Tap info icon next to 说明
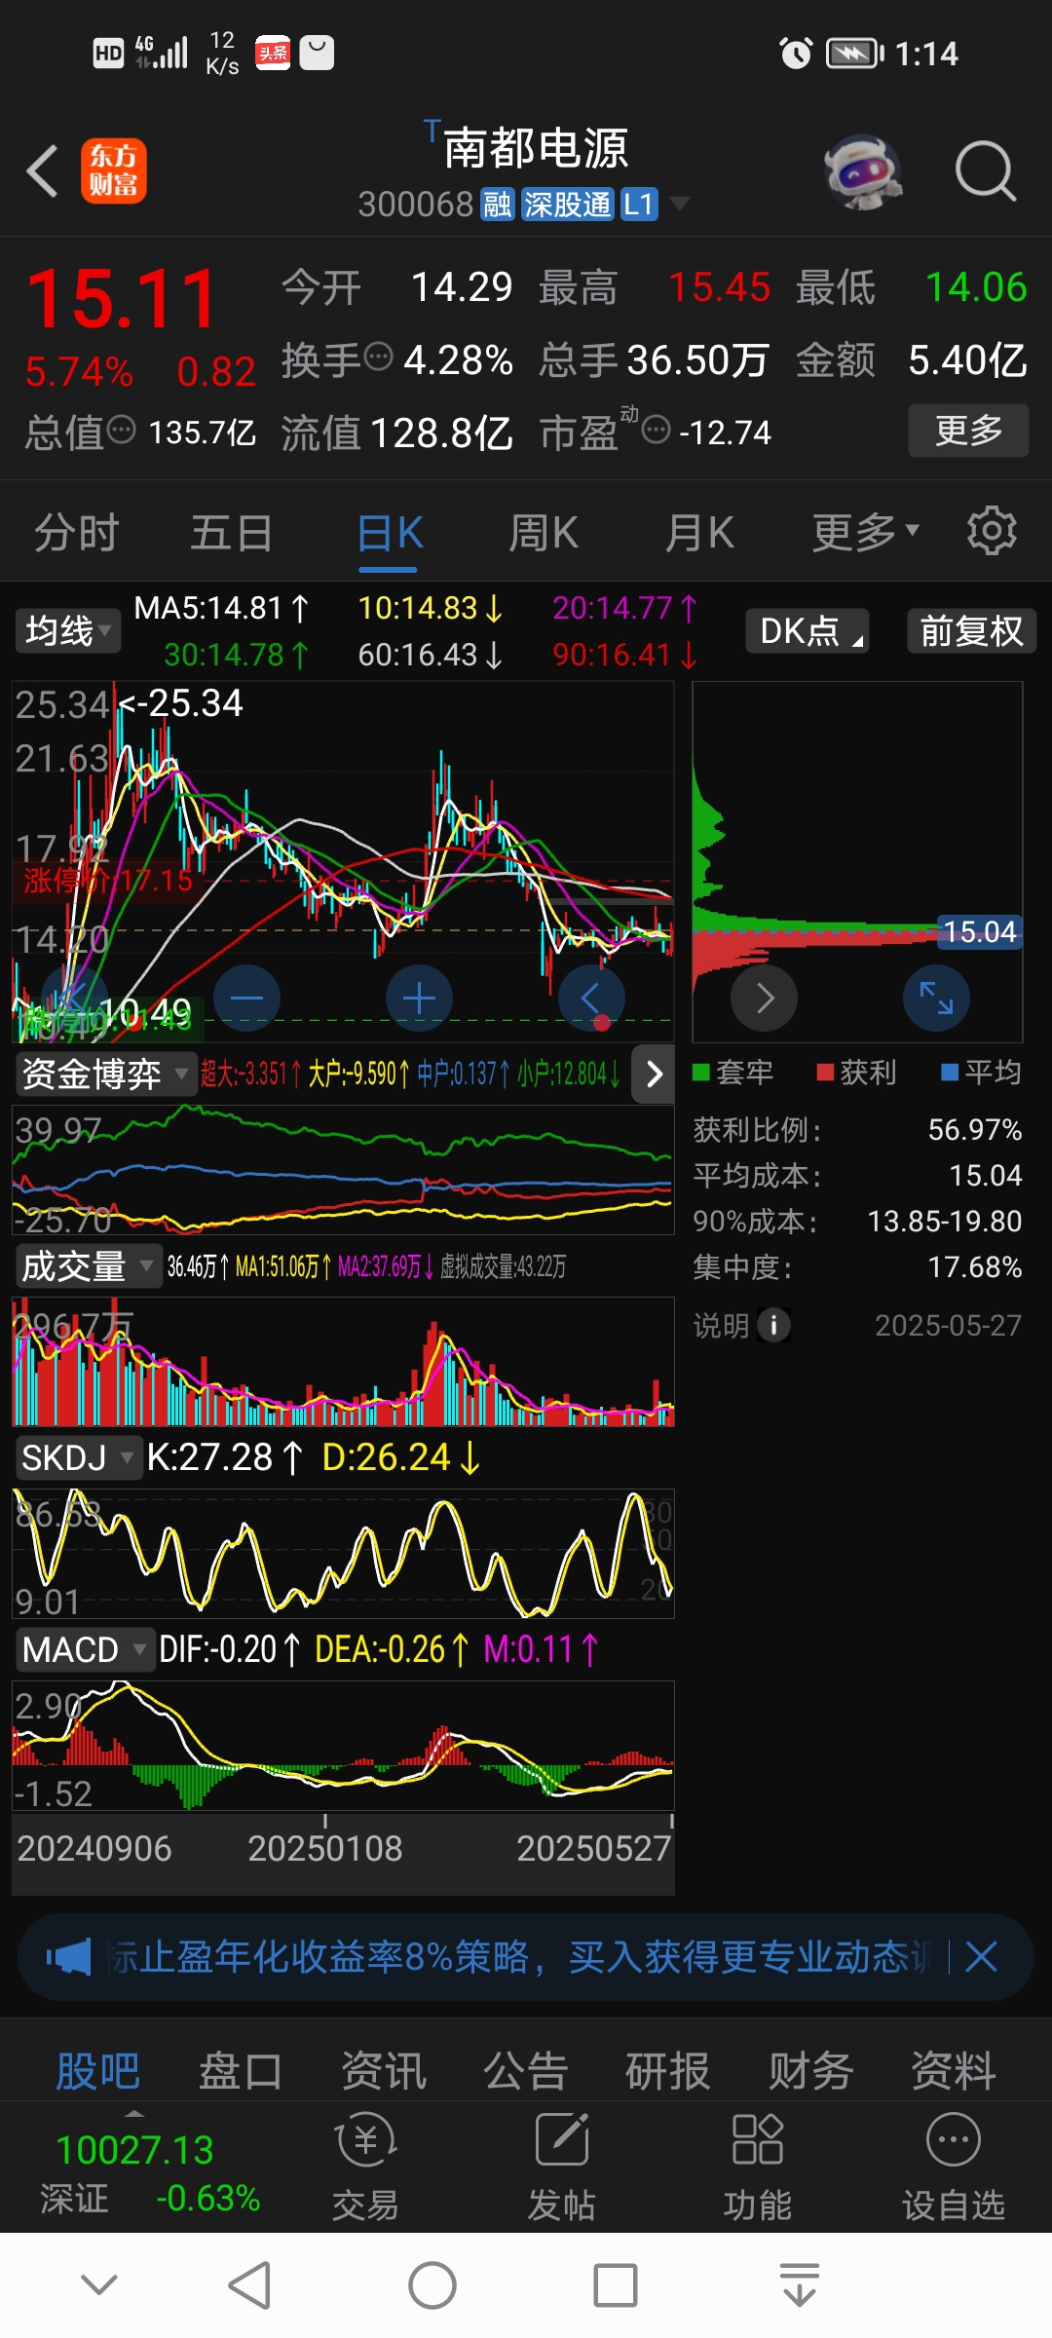Screen dimensions: 1052x2338 (x=773, y=1325)
